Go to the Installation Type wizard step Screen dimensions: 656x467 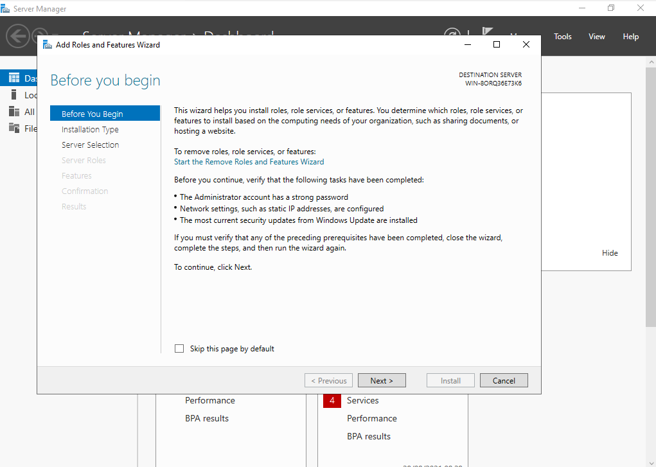point(90,129)
